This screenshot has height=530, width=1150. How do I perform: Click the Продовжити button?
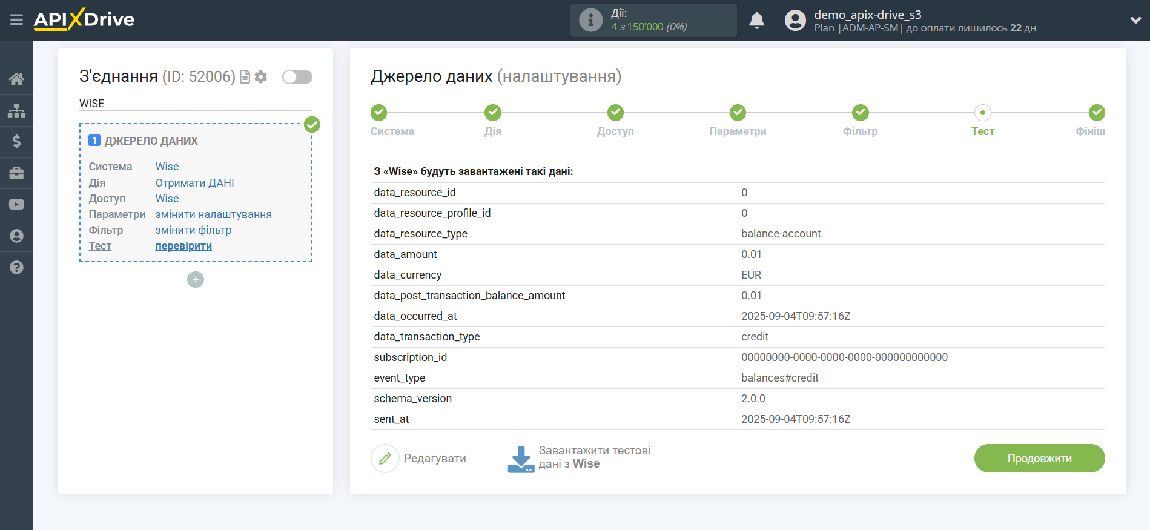1039,459
